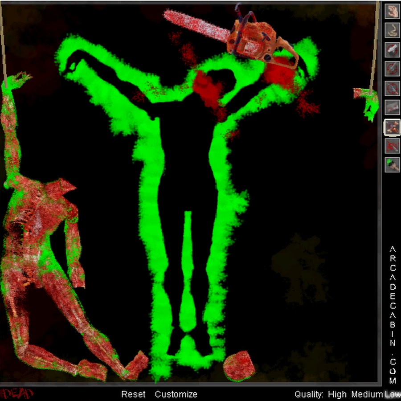Set quality to Low
401x401 pixels.
tap(393, 394)
